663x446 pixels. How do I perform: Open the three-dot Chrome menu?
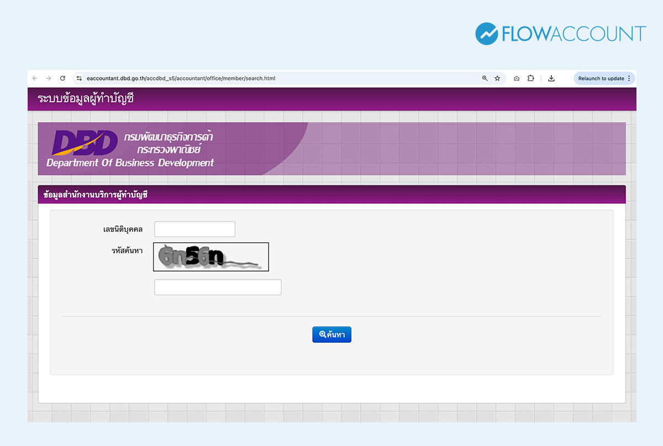point(629,78)
